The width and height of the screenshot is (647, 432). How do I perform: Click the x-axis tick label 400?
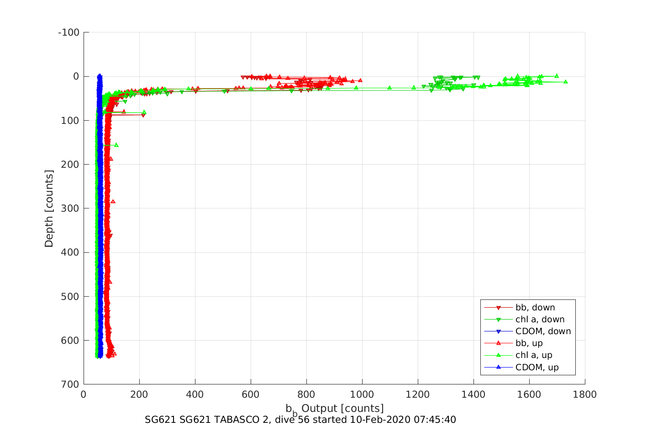[x=195, y=395]
